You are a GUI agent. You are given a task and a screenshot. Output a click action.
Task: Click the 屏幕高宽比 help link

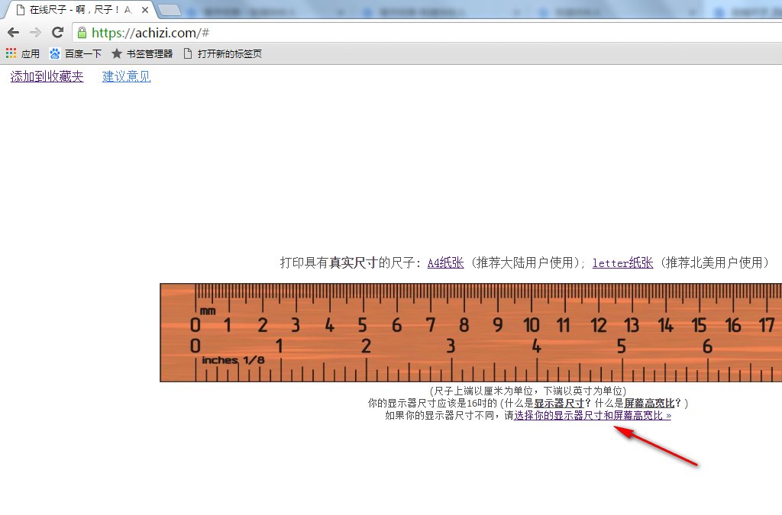650,403
